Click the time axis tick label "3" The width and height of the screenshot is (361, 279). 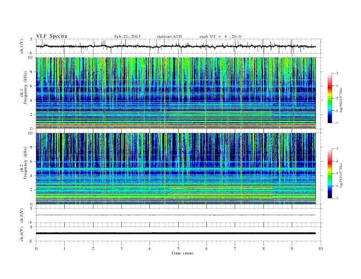(x=122, y=248)
